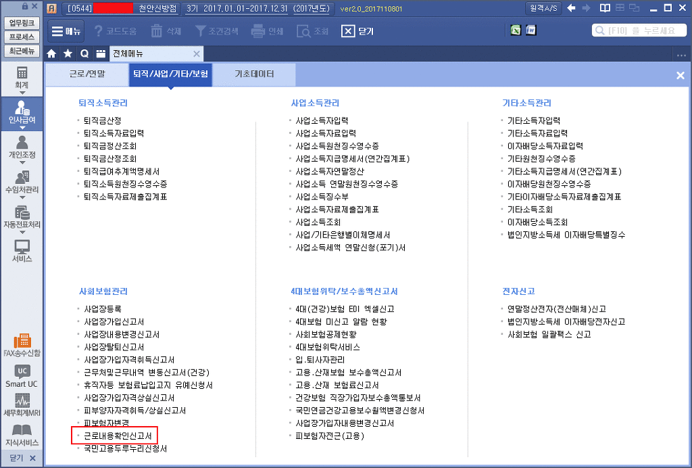The height and width of the screenshot is (468, 692).
Task: Launch Smart UC from the sidebar
Action: pyautogui.click(x=22, y=376)
